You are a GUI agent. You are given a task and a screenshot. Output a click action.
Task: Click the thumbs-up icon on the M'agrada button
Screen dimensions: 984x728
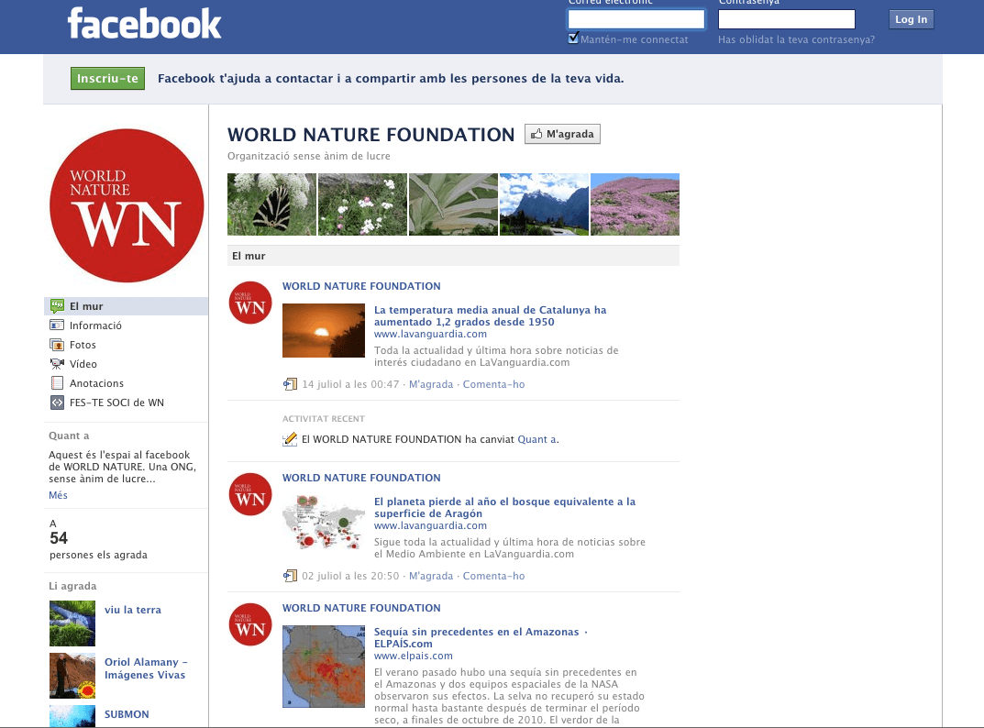(536, 134)
